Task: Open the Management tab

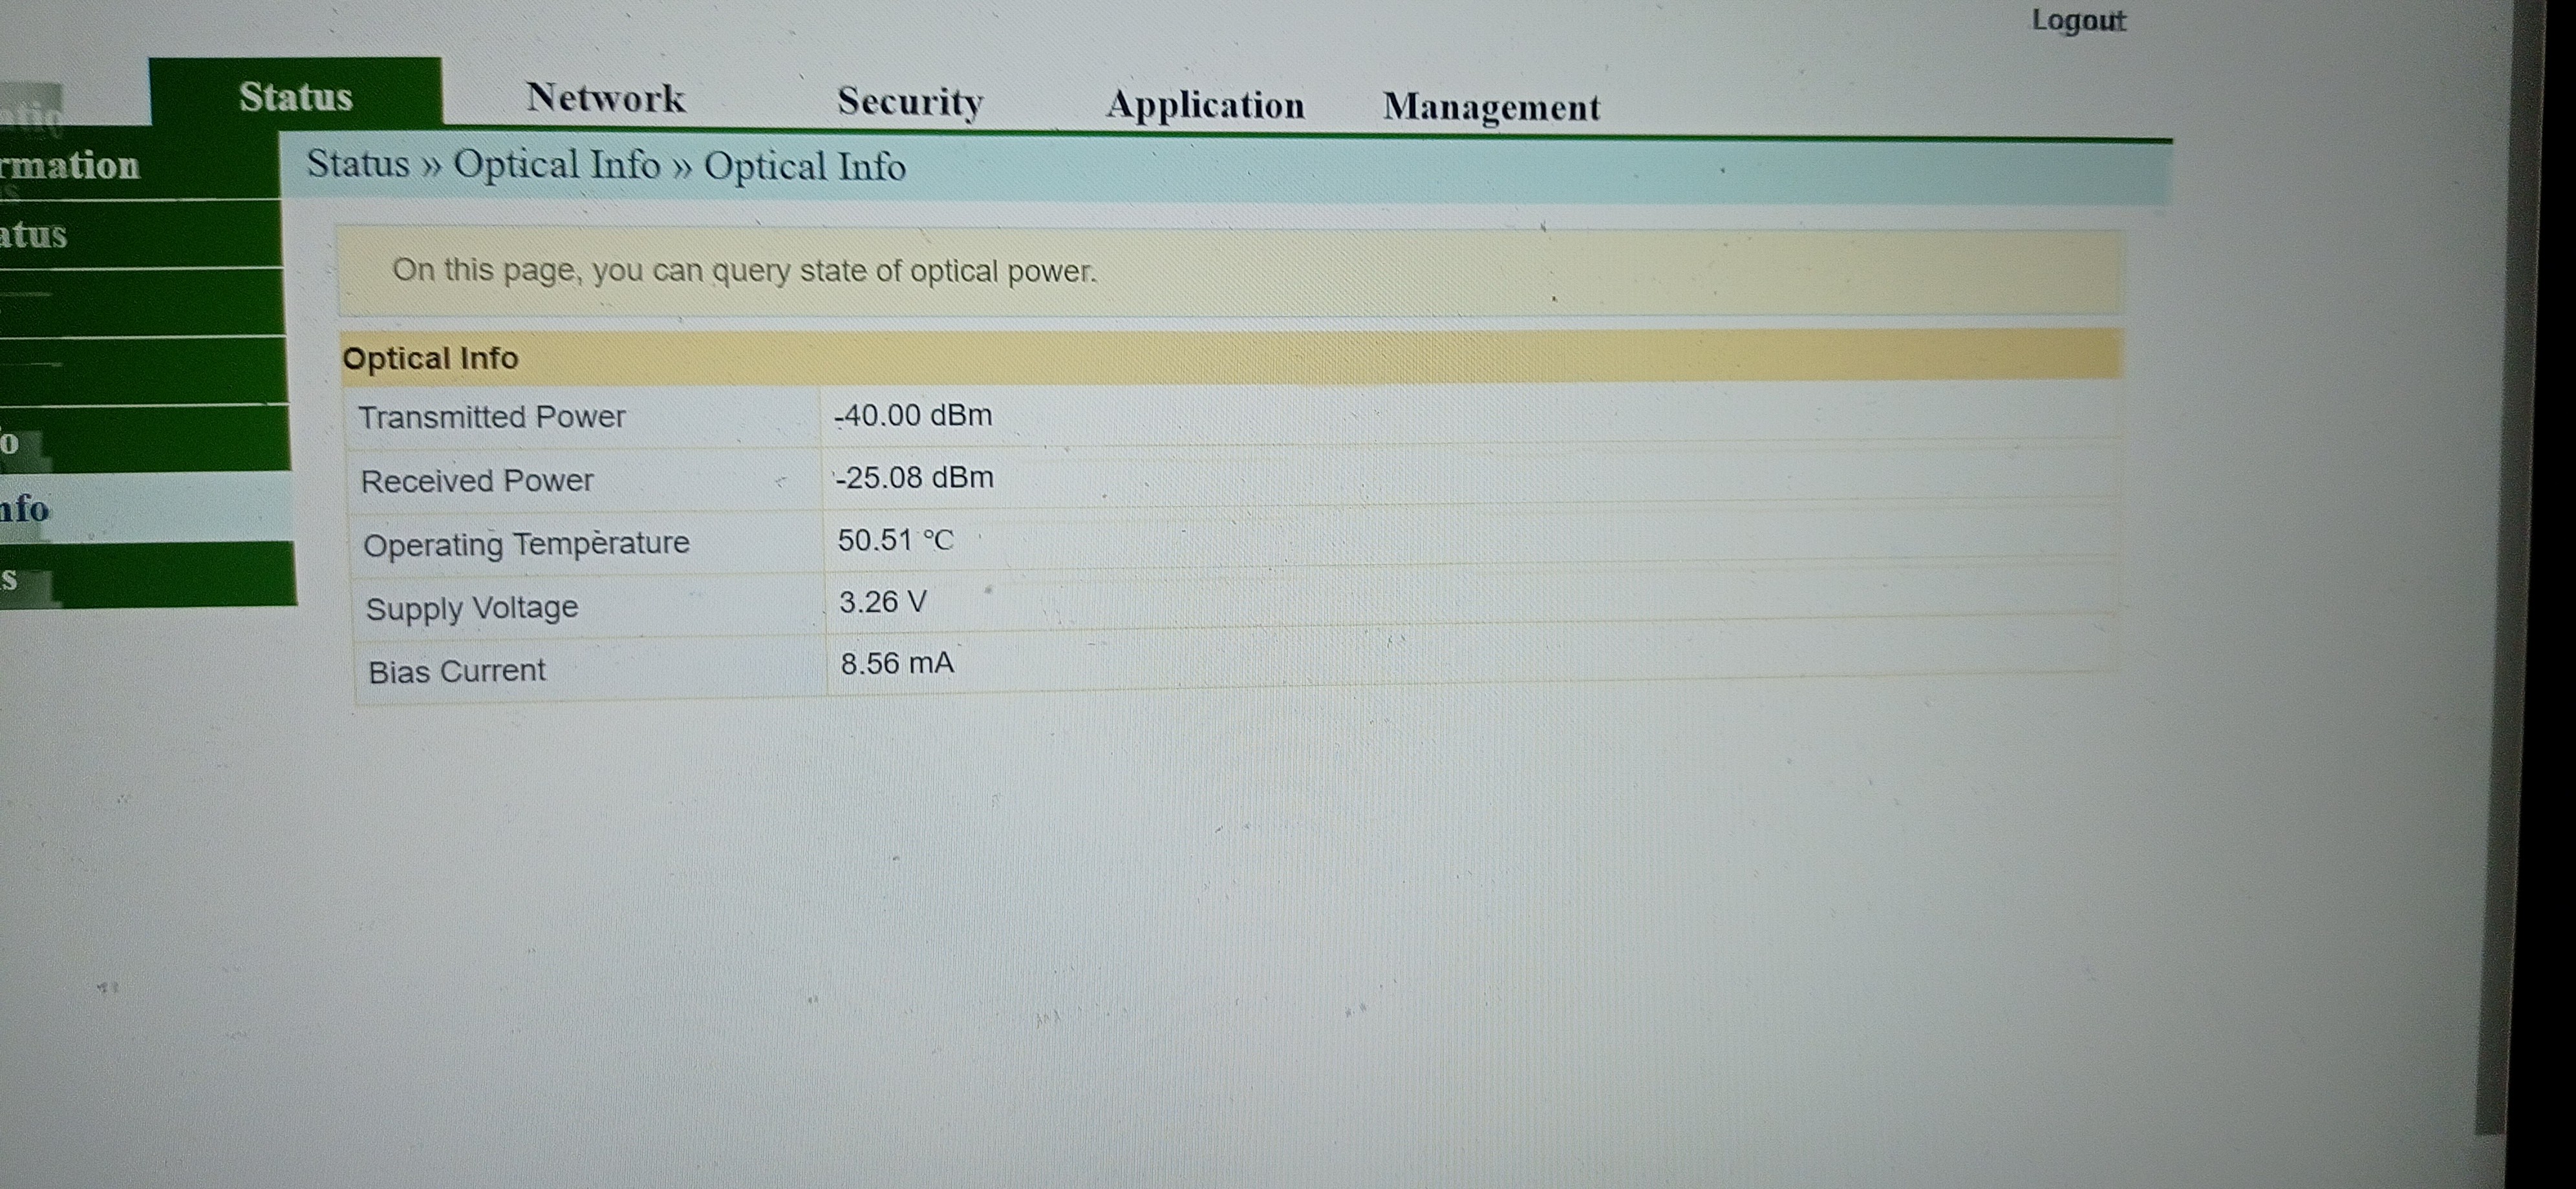Action: pos(1490,107)
